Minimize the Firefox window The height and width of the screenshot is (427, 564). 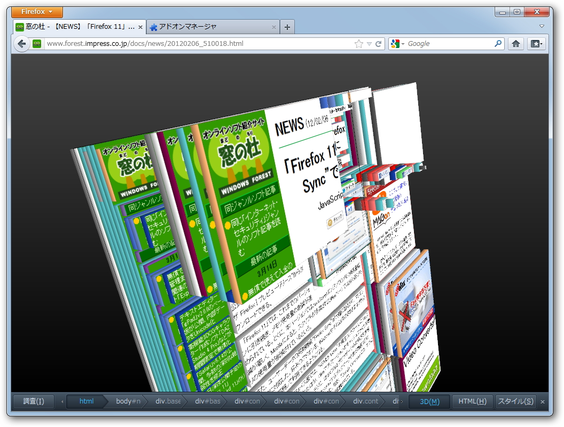coord(503,12)
